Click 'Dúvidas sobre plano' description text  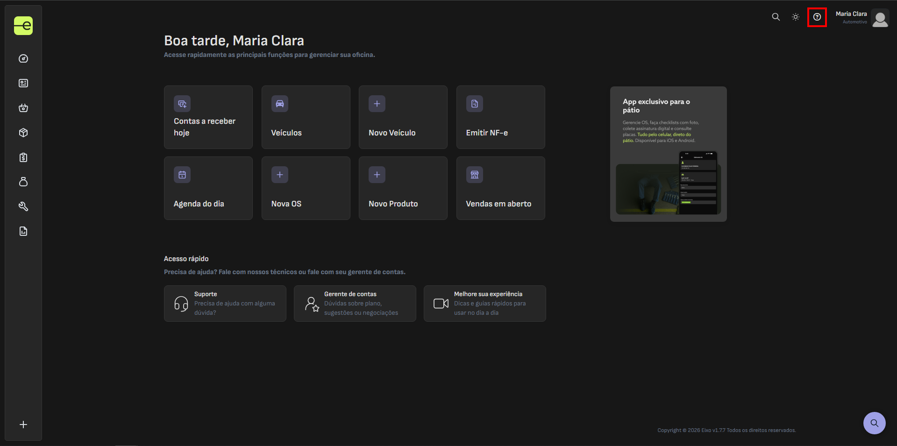click(x=361, y=308)
